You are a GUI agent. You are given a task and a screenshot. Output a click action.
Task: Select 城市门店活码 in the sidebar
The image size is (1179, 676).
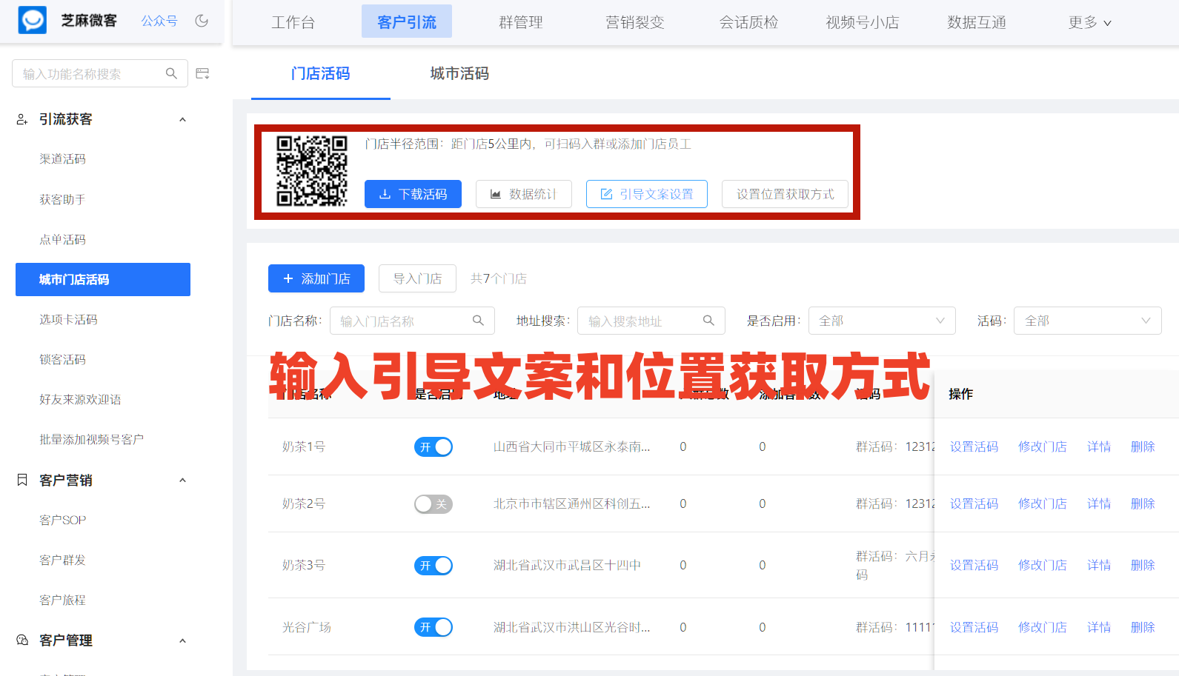pos(103,279)
